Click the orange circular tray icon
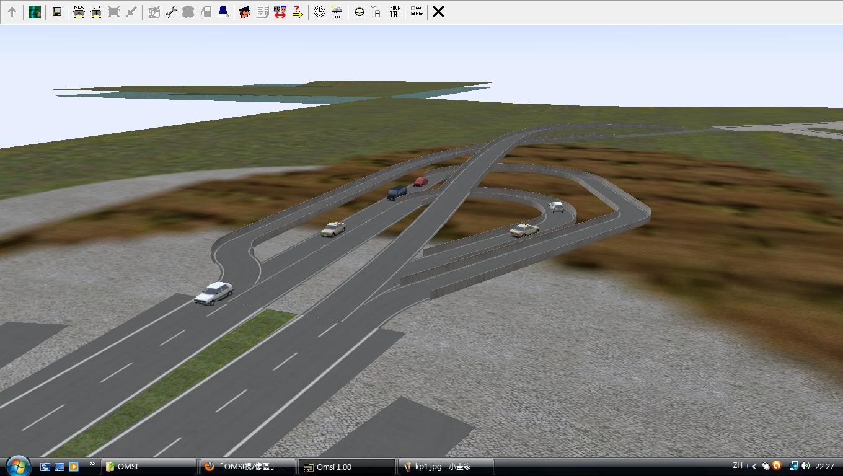This screenshot has height=476, width=843. click(776, 466)
